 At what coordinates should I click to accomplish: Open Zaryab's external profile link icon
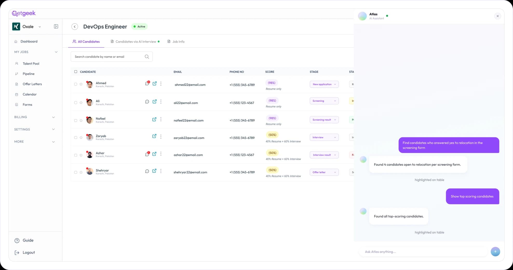click(x=154, y=136)
